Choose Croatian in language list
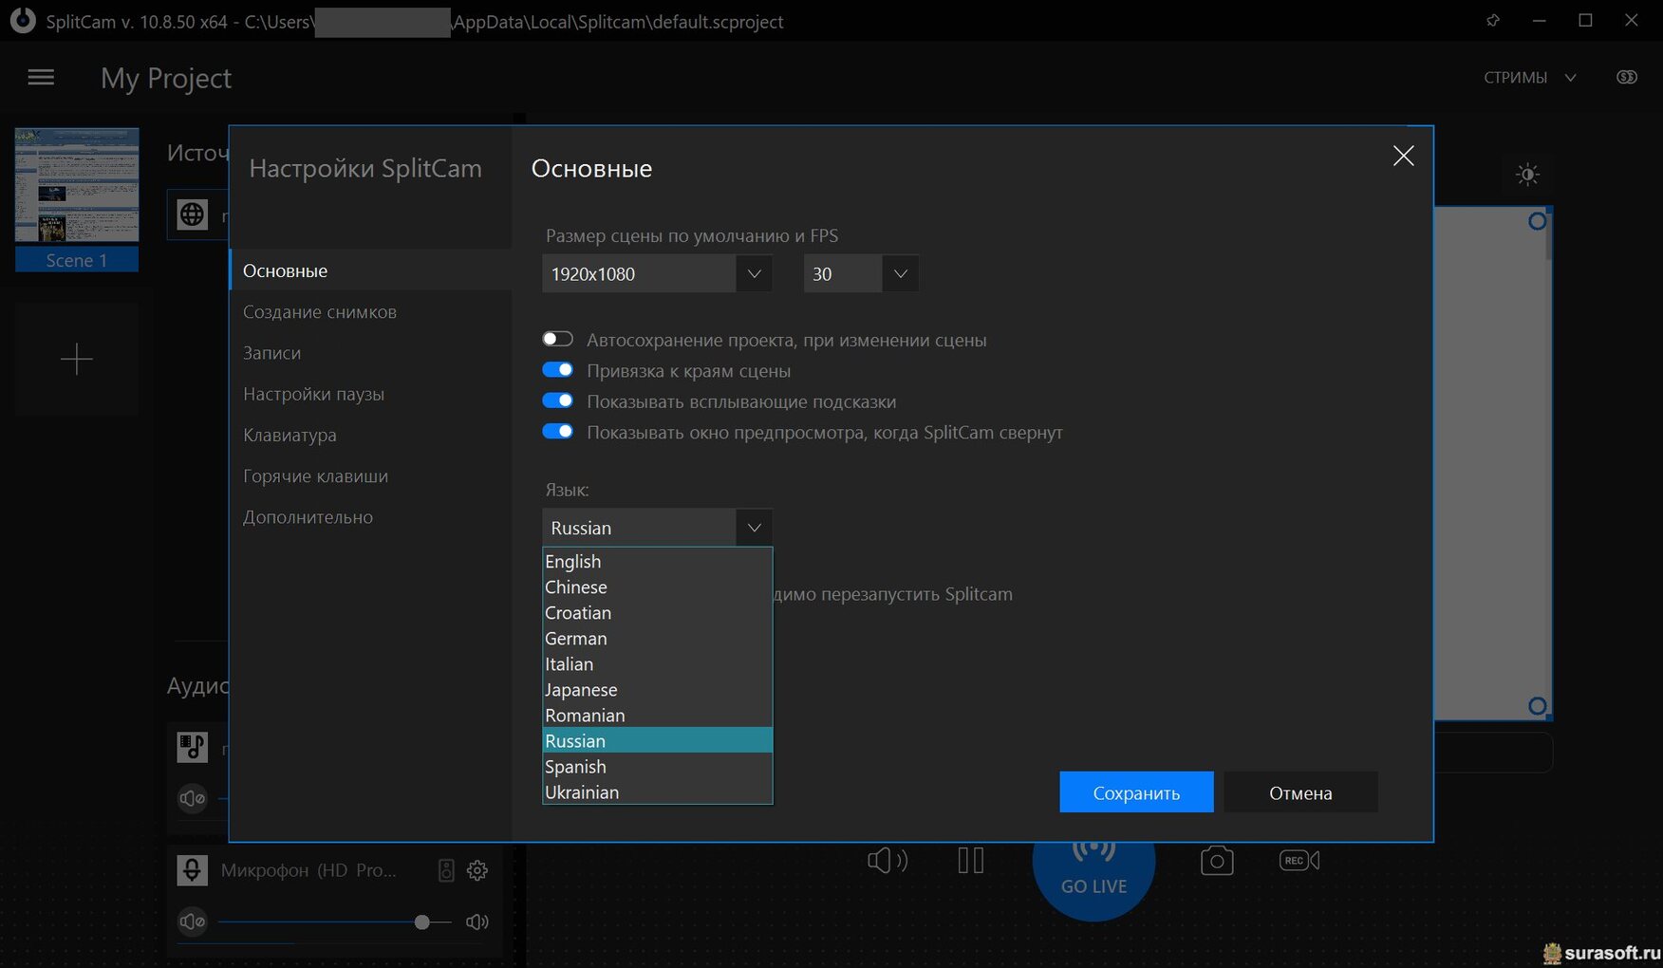Image resolution: width=1663 pixels, height=968 pixels. click(657, 612)
